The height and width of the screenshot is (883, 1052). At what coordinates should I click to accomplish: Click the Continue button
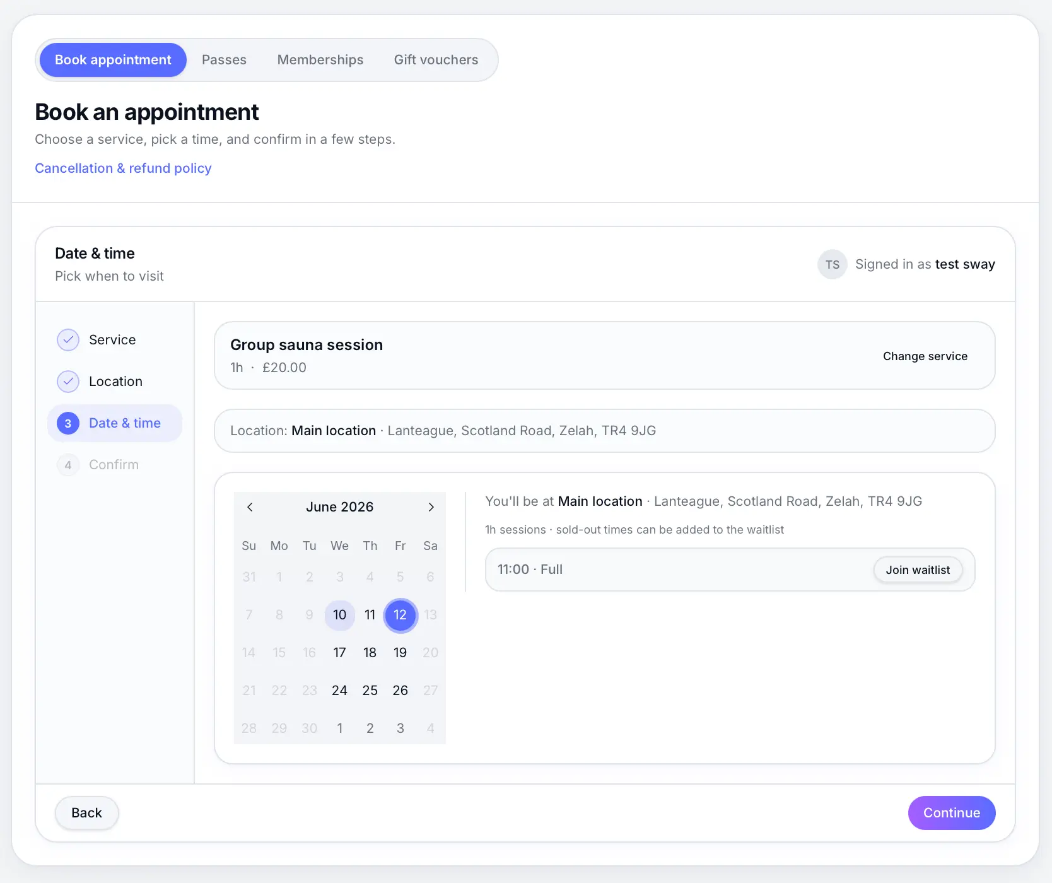tap(952, 813)
